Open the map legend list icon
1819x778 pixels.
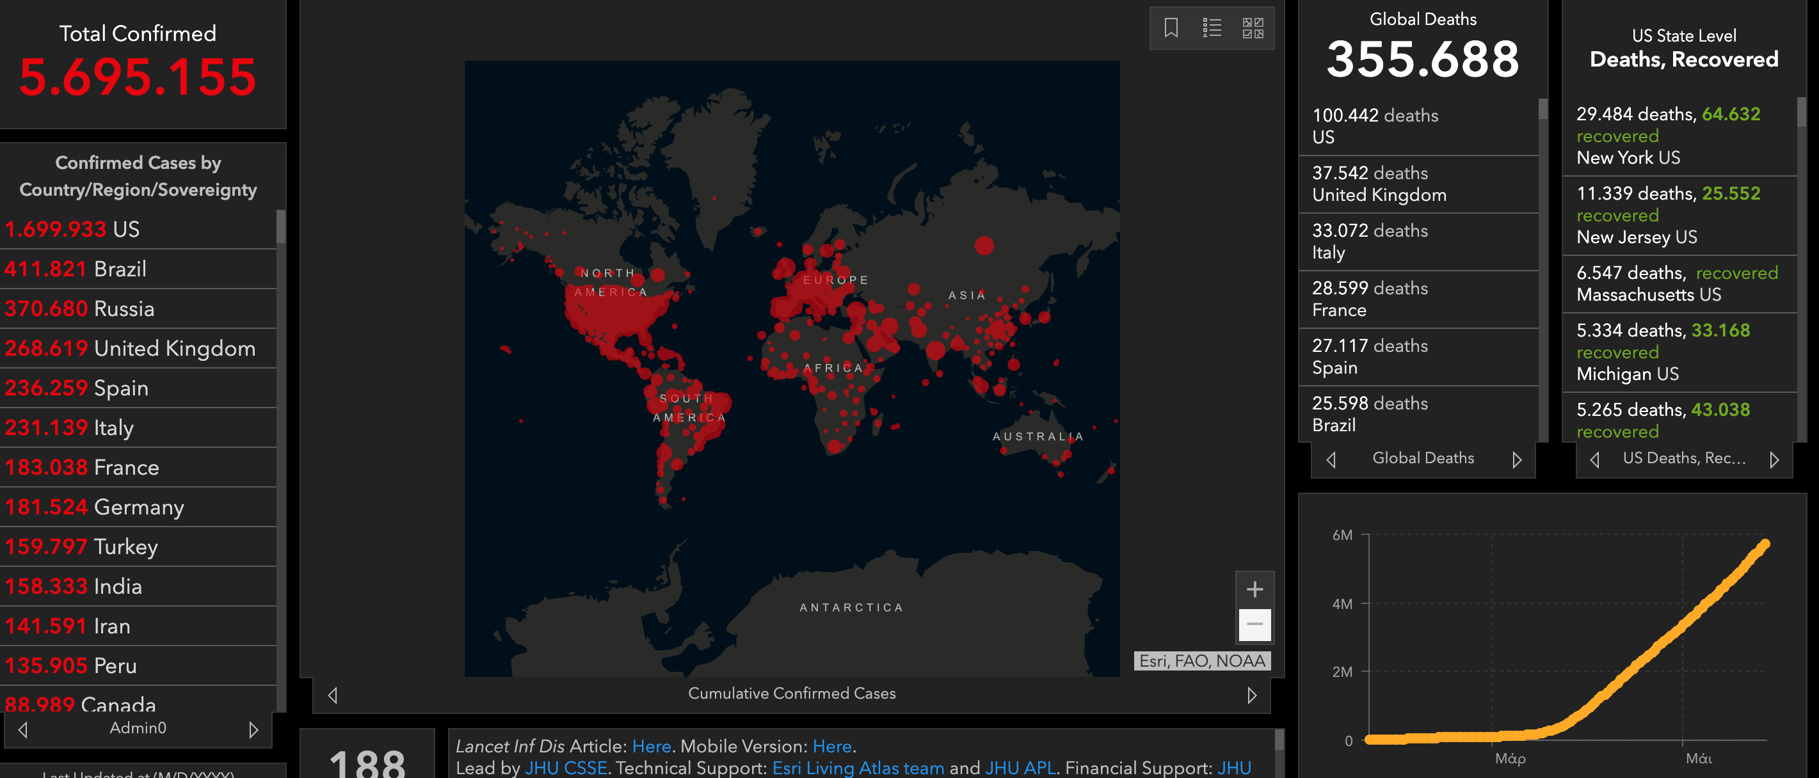[x=1212, y=28]
